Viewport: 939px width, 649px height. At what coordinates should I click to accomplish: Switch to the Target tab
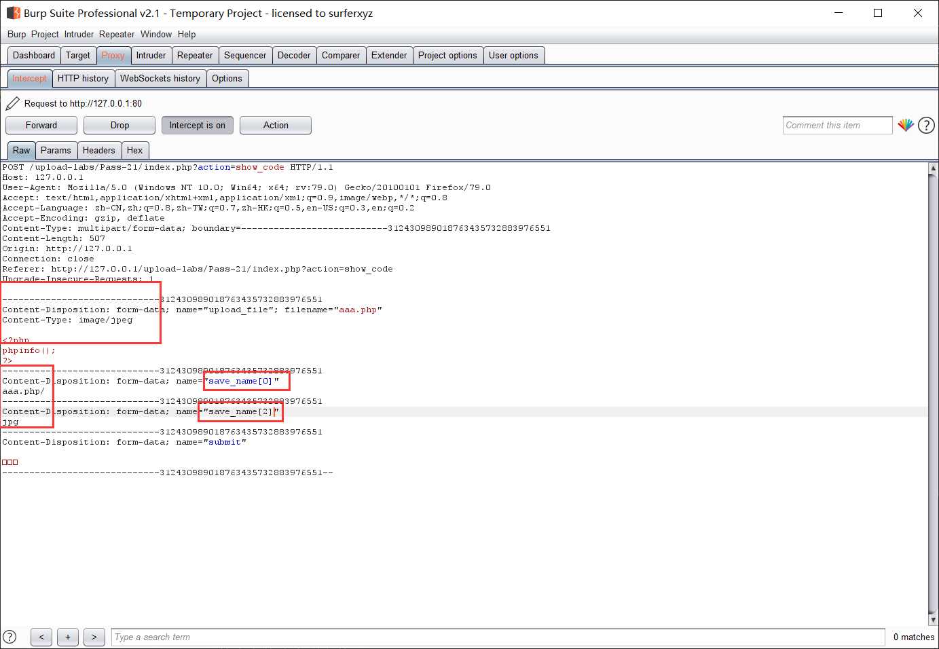point(78,56)
